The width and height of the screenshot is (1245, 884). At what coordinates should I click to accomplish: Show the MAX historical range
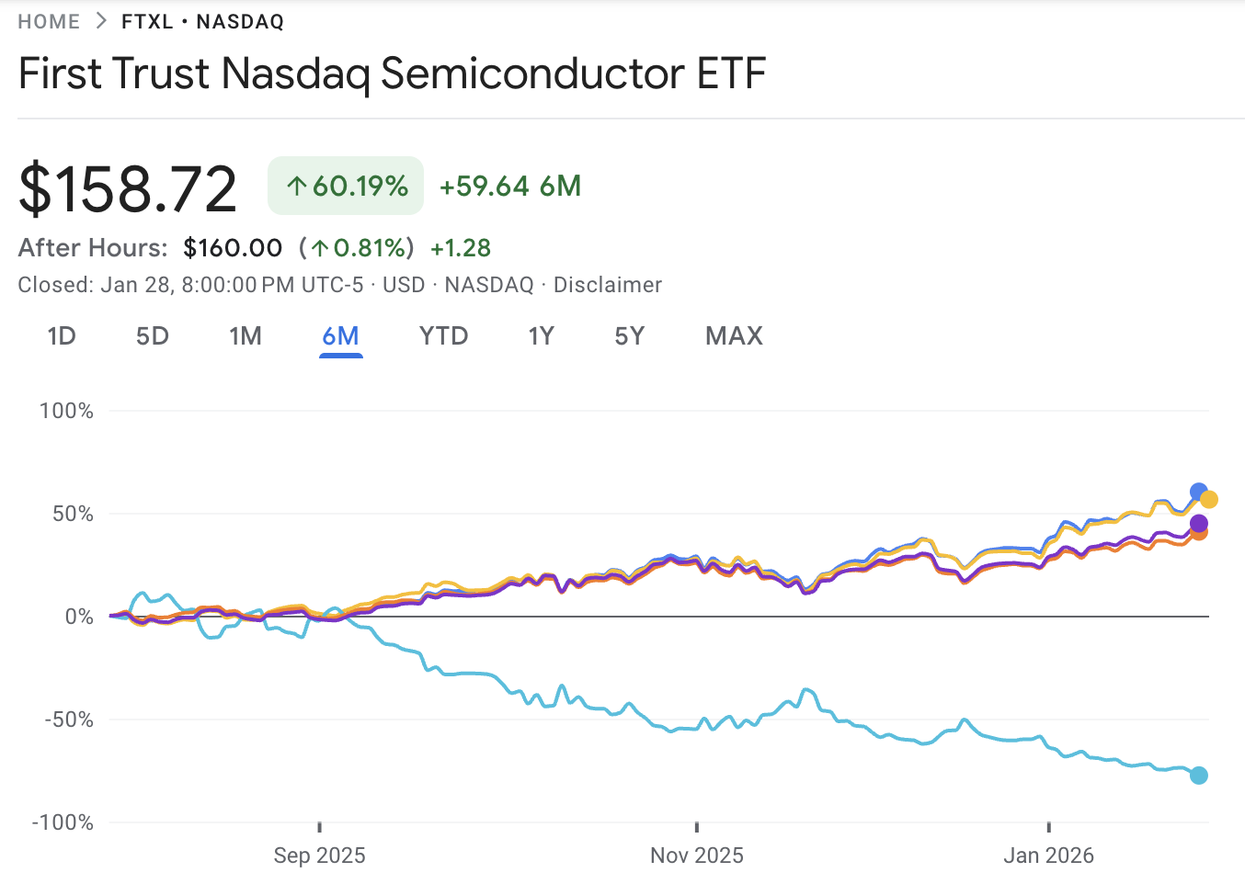[x=733, y=336]
